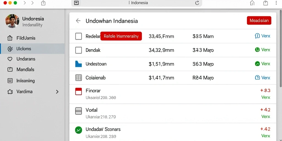Expand the Vardima chevron arrow
This screenshot has width=282, height=141.
point(57,92)
